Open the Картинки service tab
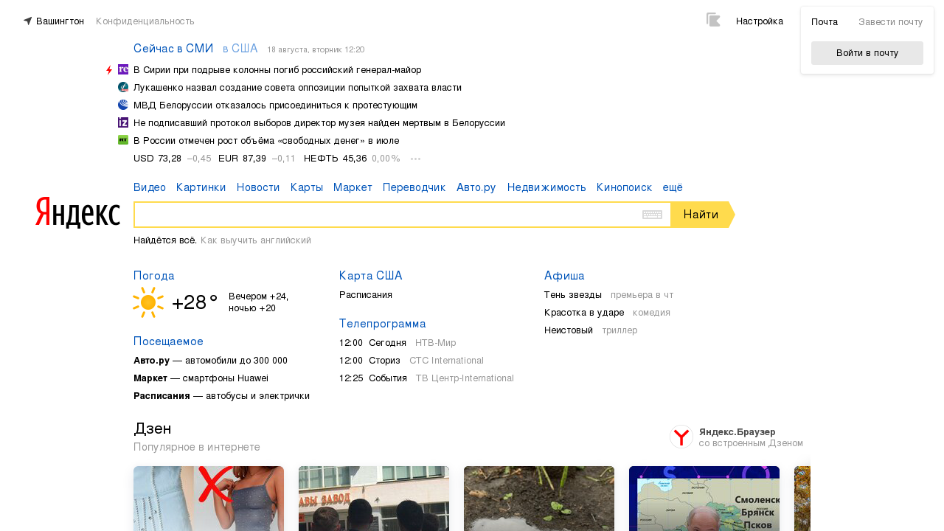The image size is (944, 531). (201, 187)
